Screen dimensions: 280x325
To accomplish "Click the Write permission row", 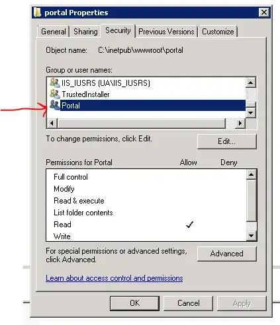I will 146,236.
